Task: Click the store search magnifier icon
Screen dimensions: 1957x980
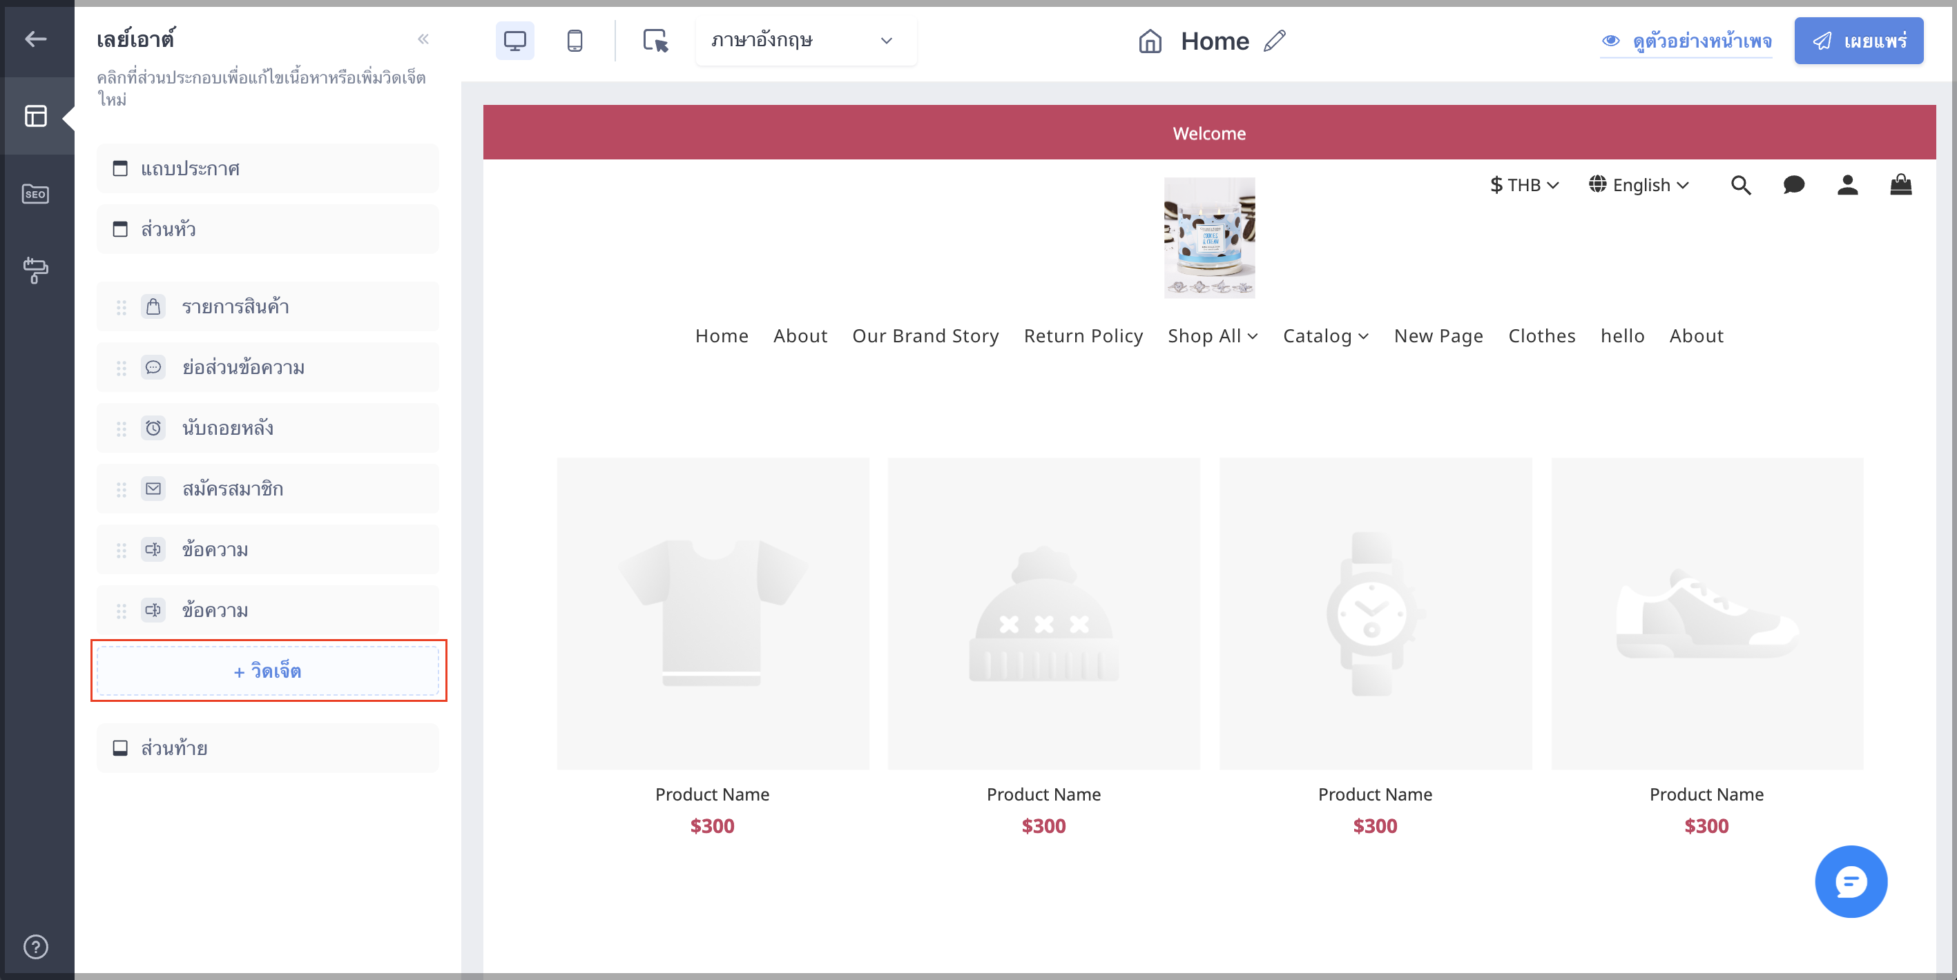Action: (1740, 185)
